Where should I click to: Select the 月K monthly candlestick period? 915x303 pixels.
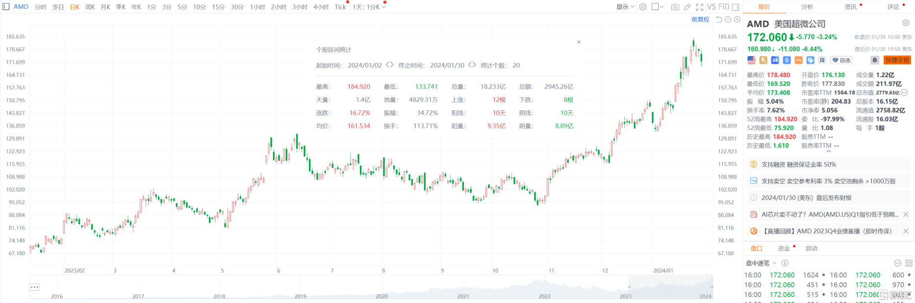(105, 7)
